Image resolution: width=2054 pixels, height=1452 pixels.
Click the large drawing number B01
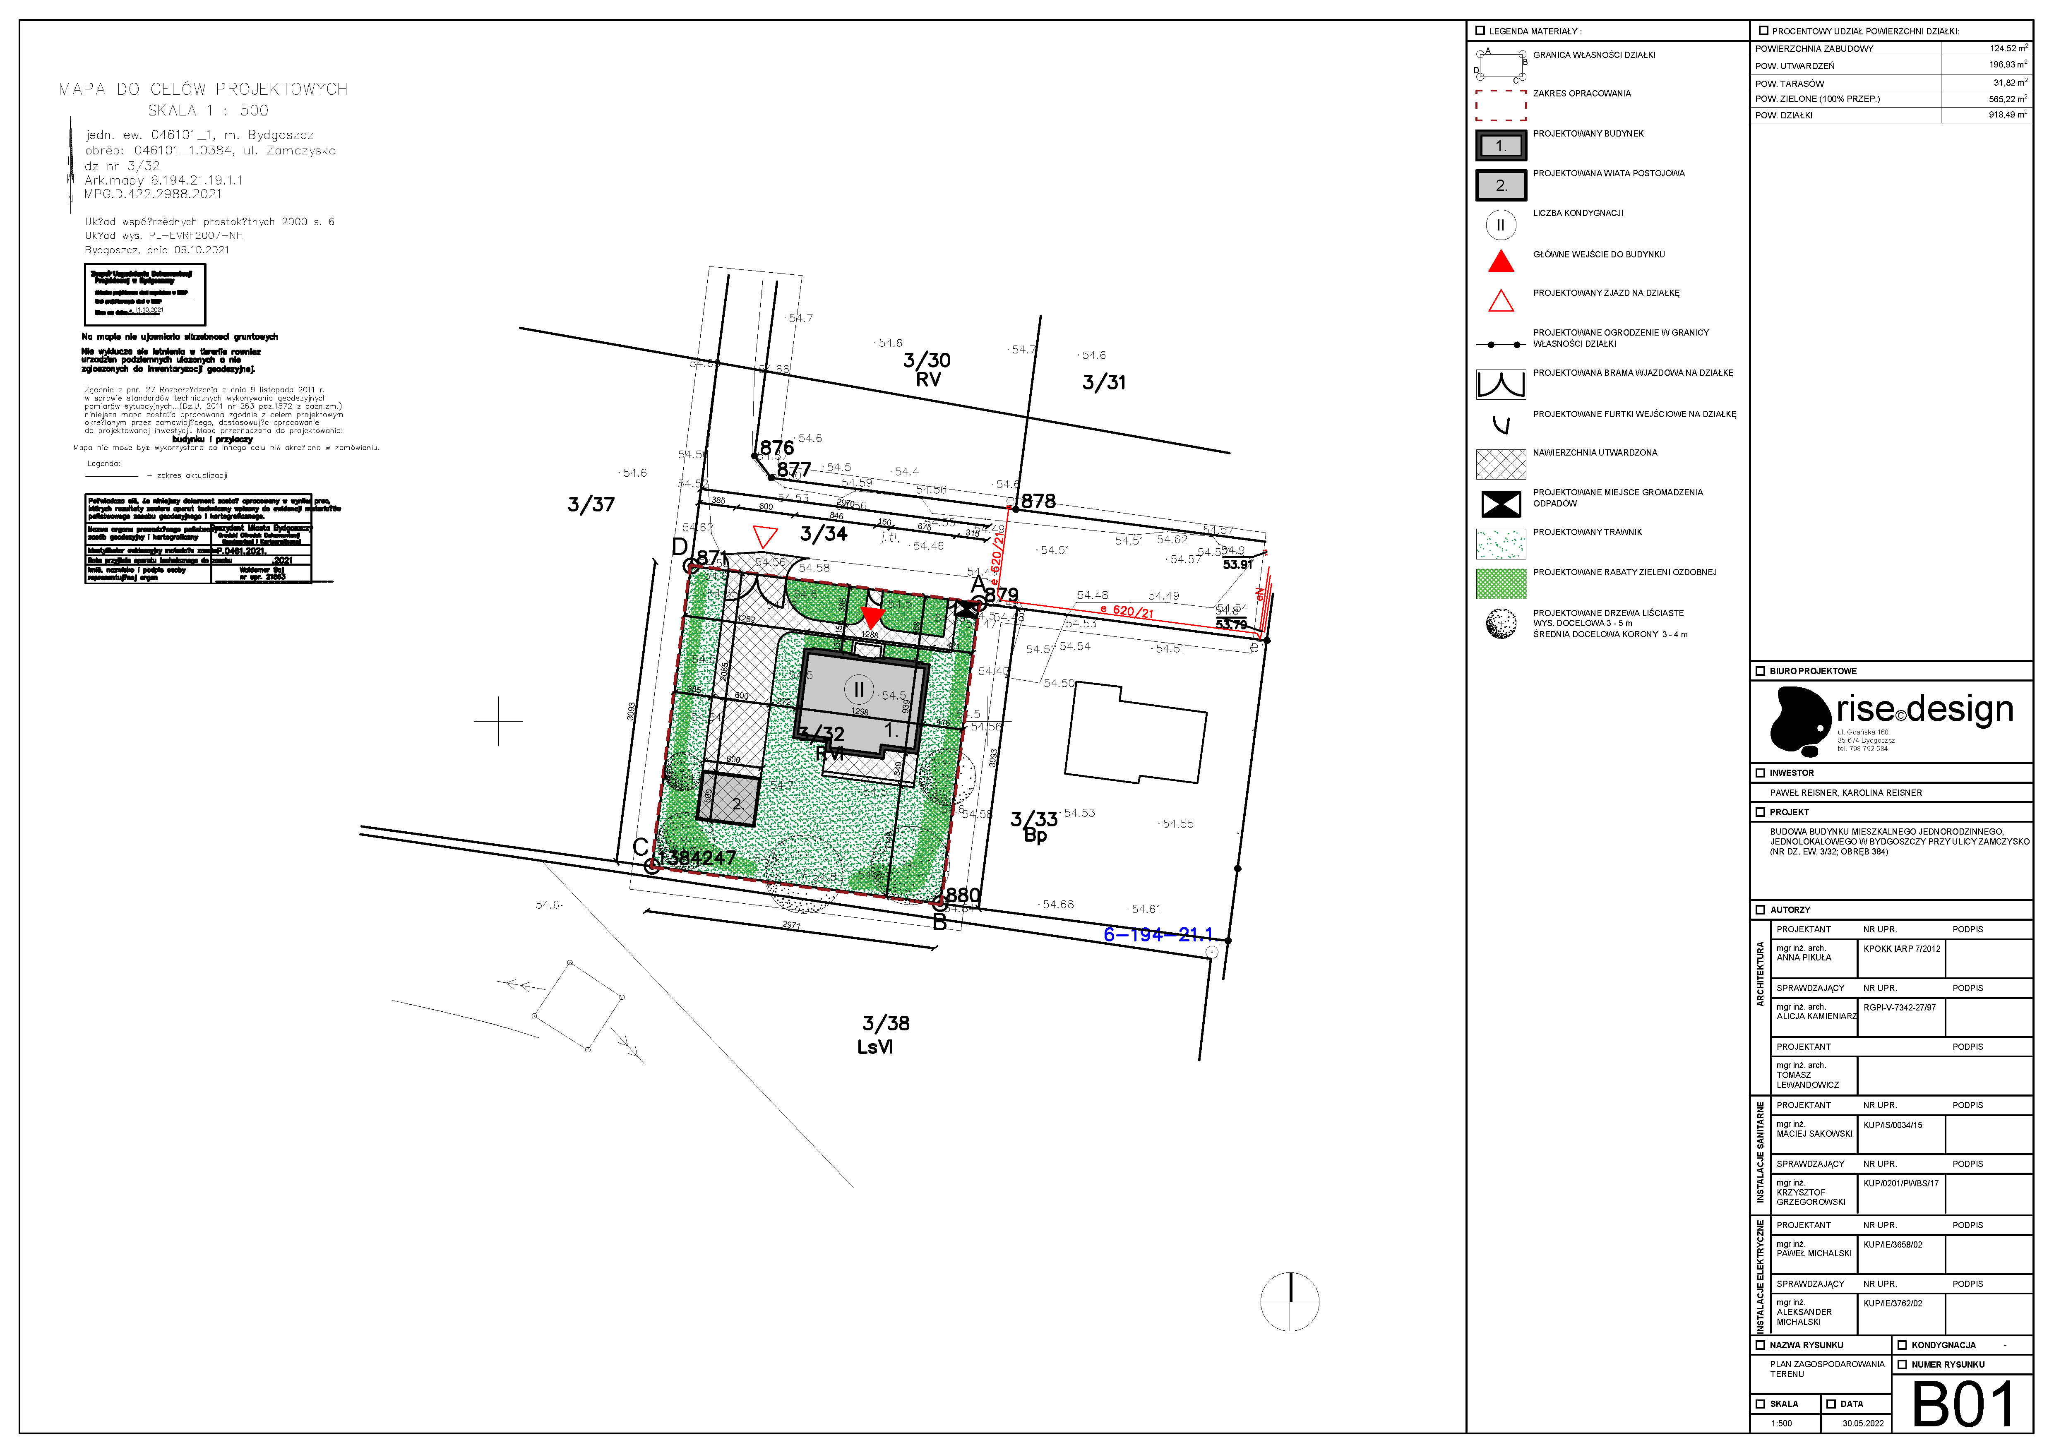click(x=1963, y=1404)
